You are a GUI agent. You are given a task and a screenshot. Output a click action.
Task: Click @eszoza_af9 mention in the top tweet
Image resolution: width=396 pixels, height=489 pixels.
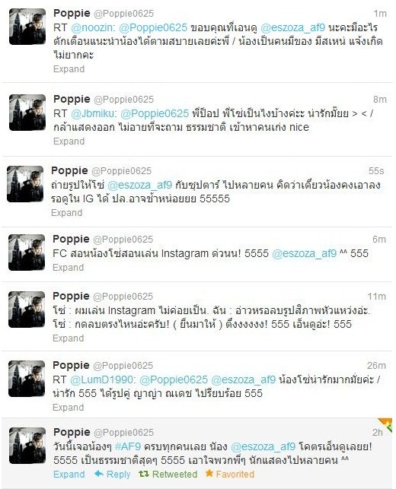click(292, 27)
